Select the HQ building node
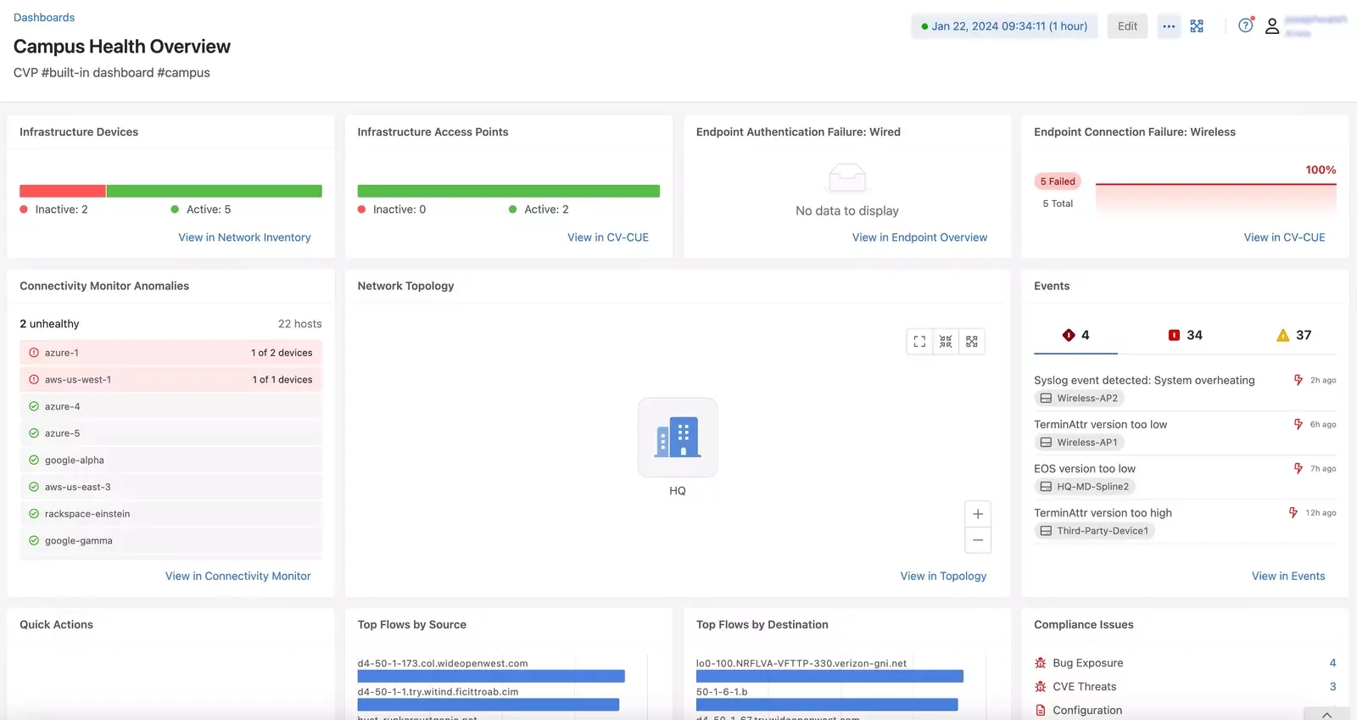The height and width of the screenshot is (720, 1357). (678, 438)
